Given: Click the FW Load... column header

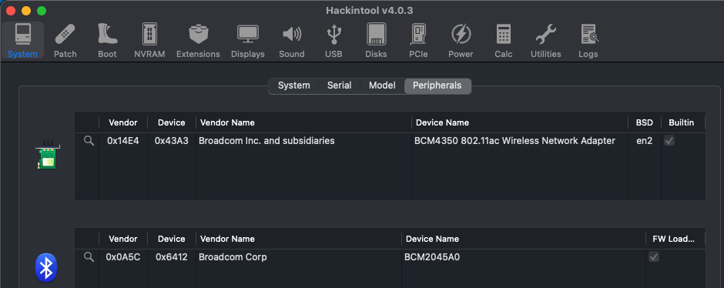Looking at the screenshot, I should (x=674, y=239).
